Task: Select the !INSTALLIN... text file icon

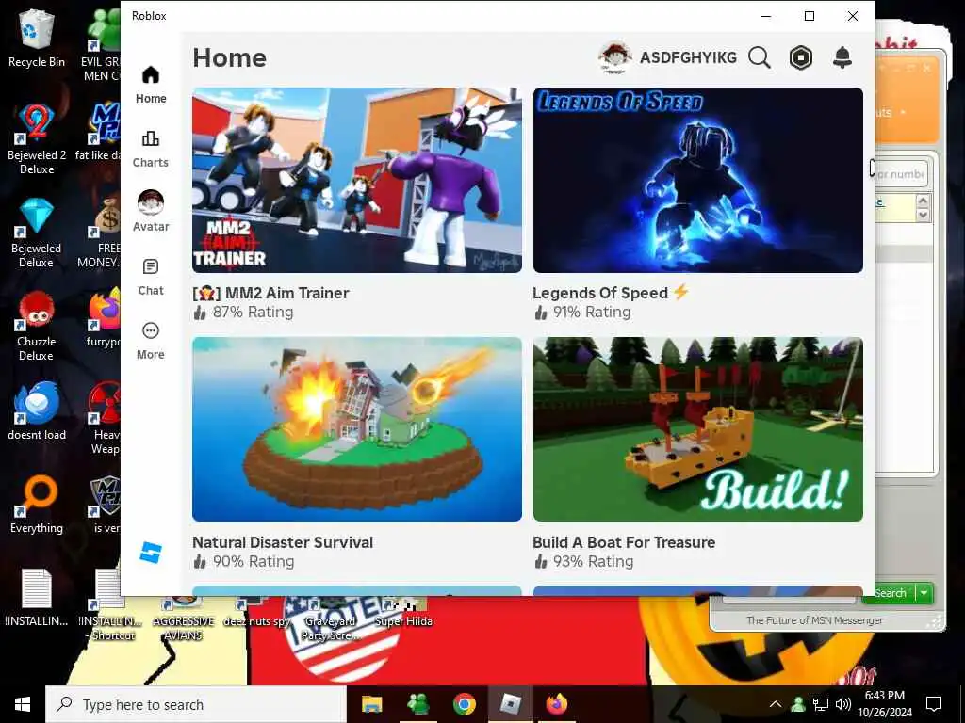Action: (x=37, y=598)
